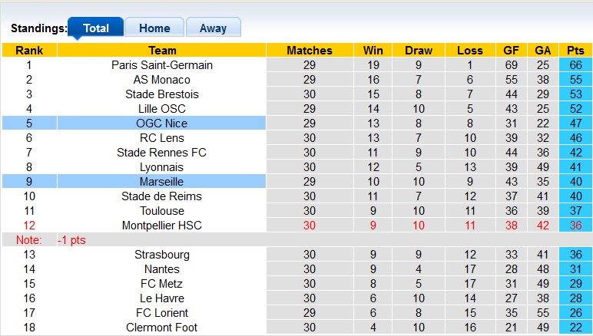Viewport: 593px width, 336px height.
Task: Open the Stade Rennes FC link
Action: click(162, 153)
